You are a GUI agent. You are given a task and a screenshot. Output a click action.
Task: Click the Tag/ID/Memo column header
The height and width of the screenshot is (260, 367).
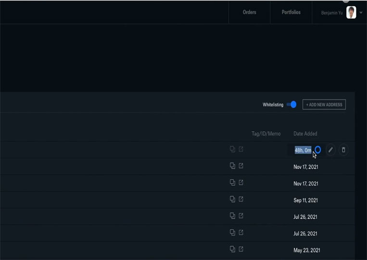coord(266,134)
